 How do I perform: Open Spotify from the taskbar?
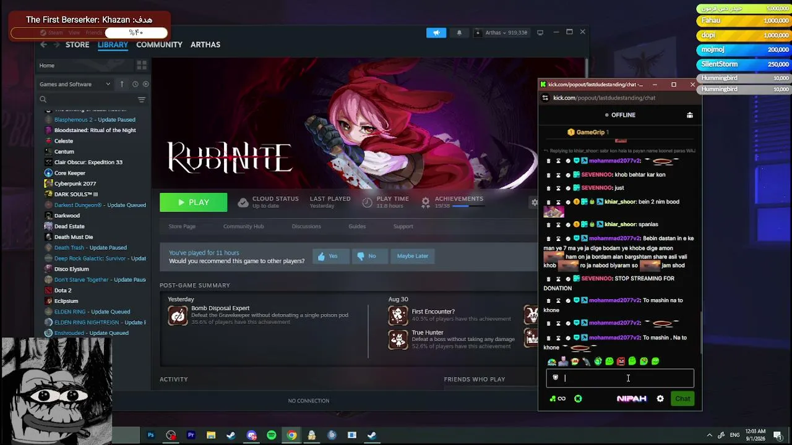click(x=271, y=435)
